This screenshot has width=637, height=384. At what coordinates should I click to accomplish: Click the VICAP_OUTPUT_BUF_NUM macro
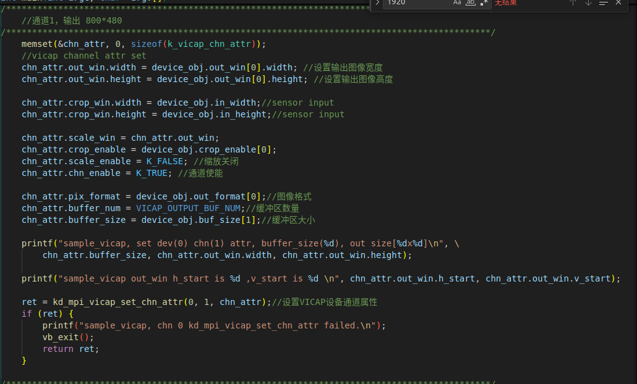pos(188,208)
